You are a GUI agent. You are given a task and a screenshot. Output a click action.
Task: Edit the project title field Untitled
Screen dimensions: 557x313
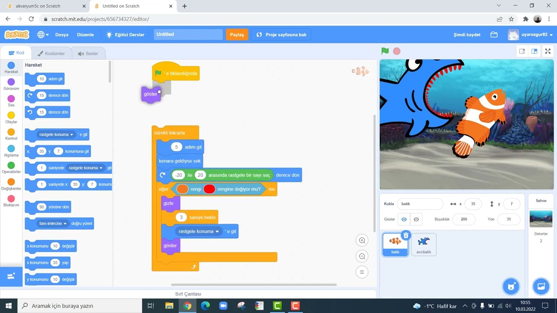click(x=188, y=35)
